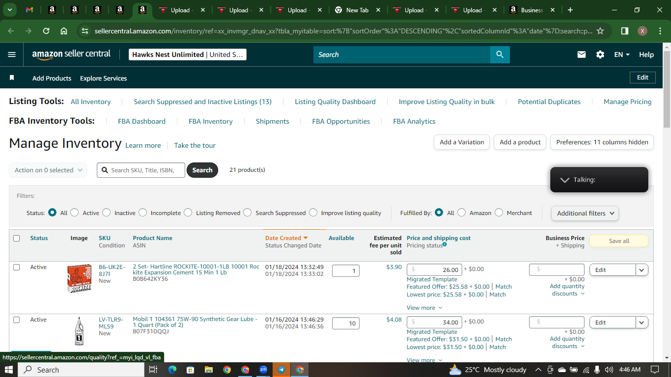Open the Zoom app on the taskbar
Image resolution: width=671 pixels, height=377 pixels.
click(x=263, y=370)
